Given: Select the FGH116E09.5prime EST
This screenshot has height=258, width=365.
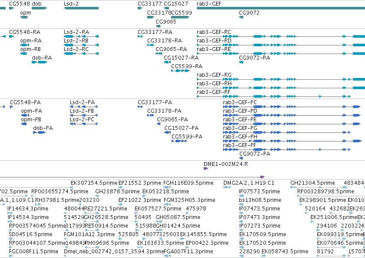Looking at the screenshot, I should (189, 183).
